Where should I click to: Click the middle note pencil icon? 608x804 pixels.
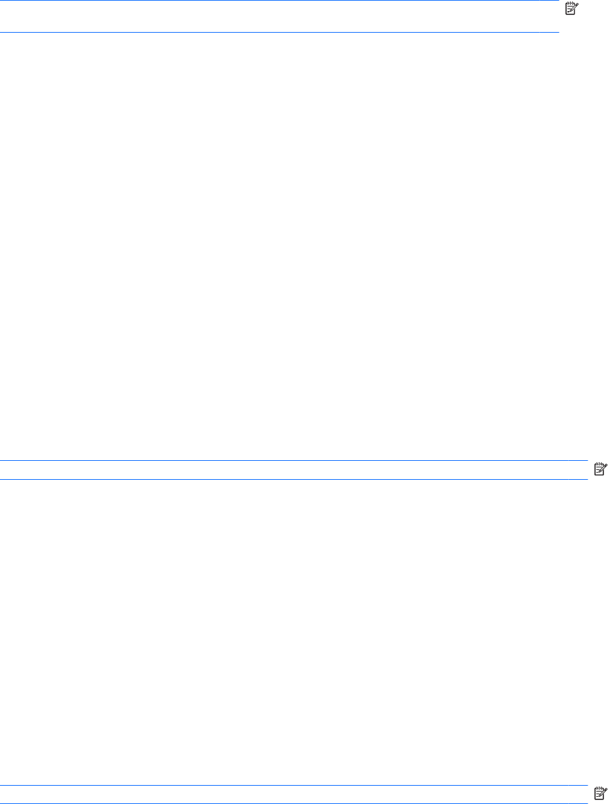pyautogui.click(x=600, y=468)
